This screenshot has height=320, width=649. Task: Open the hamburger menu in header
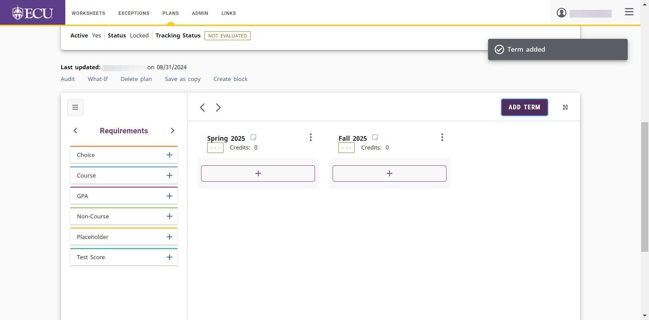tap(629, 12)
